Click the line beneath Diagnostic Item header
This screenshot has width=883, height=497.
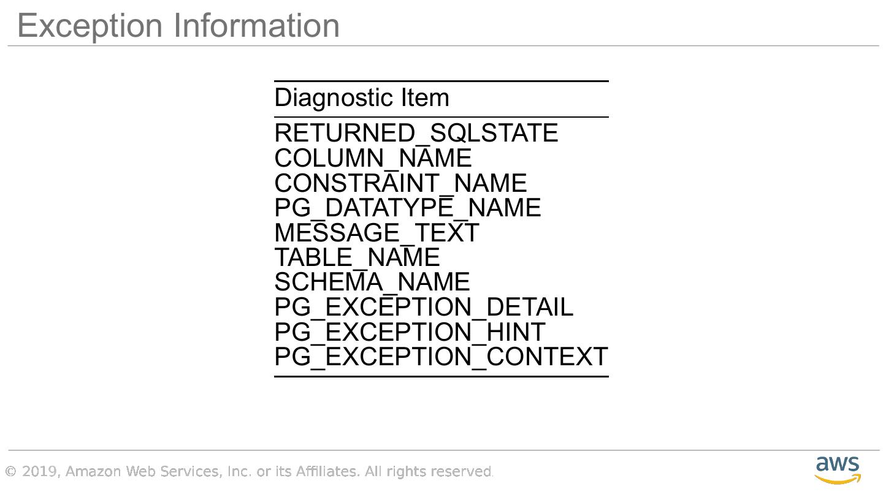(441, 116)
